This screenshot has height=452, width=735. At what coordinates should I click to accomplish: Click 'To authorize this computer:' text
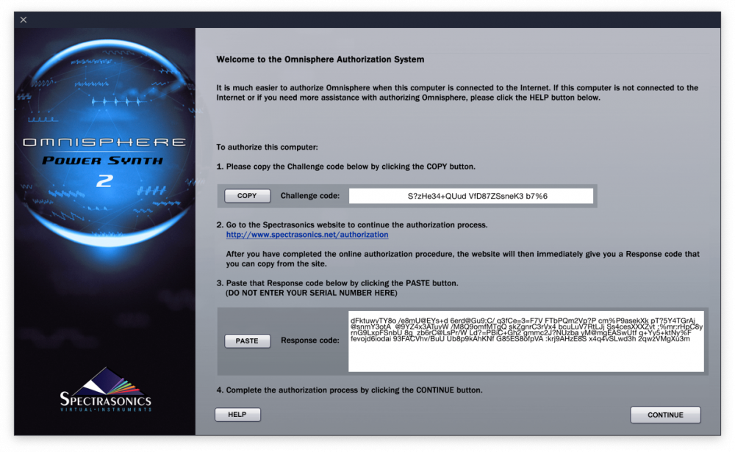267,147
